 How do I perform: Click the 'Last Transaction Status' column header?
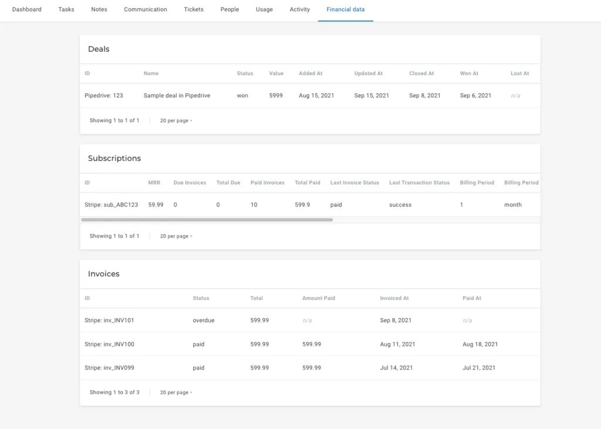(419, 183)
